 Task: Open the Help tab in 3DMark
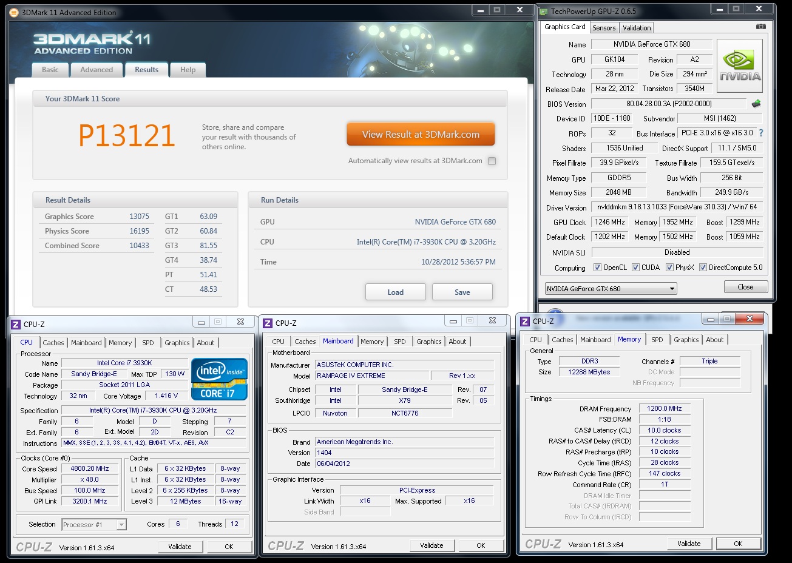(188, 70)
